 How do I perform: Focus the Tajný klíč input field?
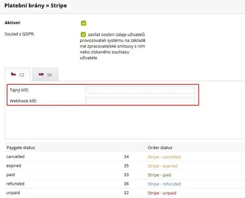[x=140, y=90]
